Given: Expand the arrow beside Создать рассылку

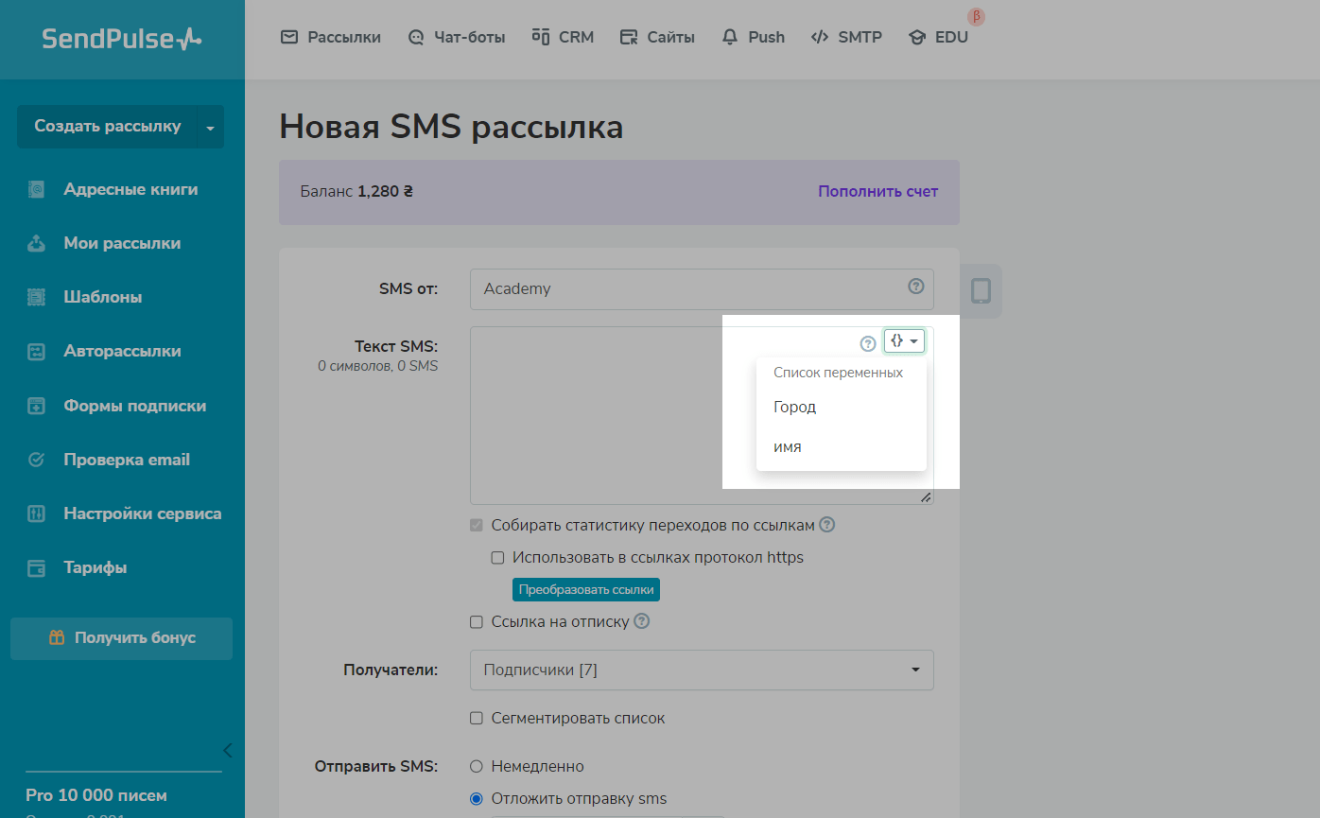Looking at the screenshot, I should (210, 127).
